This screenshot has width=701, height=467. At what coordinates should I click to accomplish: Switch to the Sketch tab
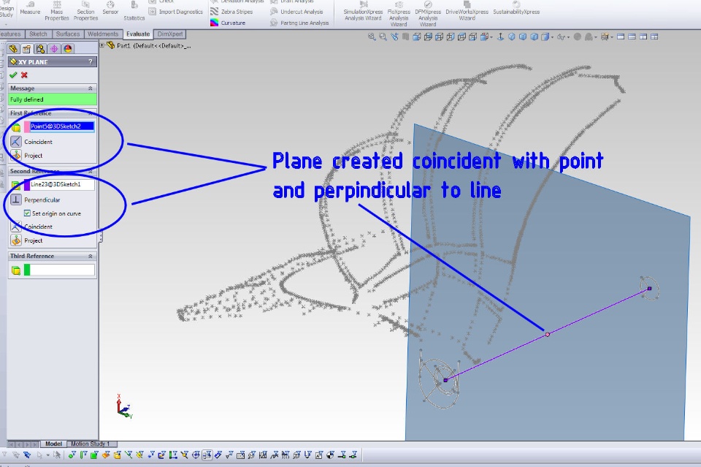click(x=38, y=34)
